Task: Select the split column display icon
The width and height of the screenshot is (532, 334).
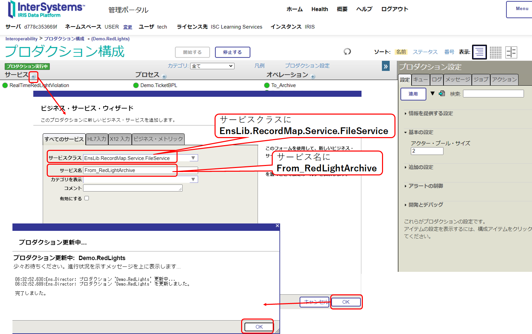Action: (x=511, y=52)
